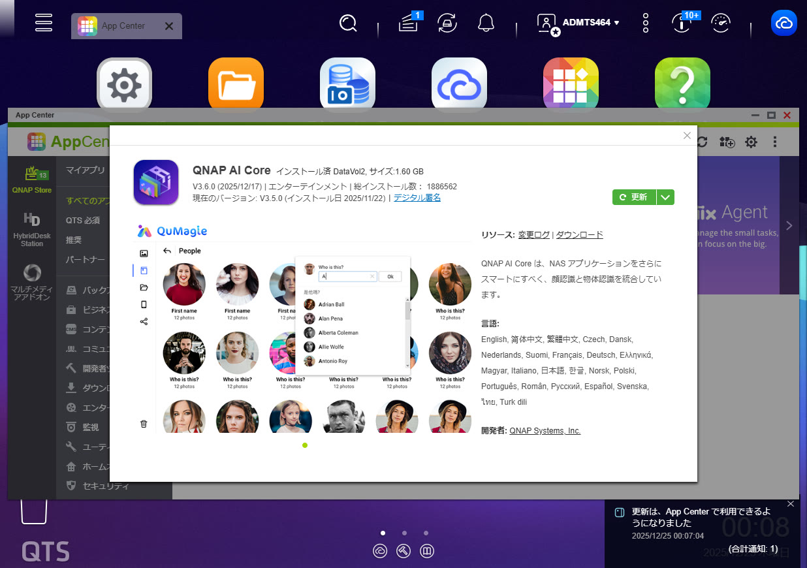Click the green 更新 update button
The height and width of the screenshot is (568, 807).
click(634, 197)
